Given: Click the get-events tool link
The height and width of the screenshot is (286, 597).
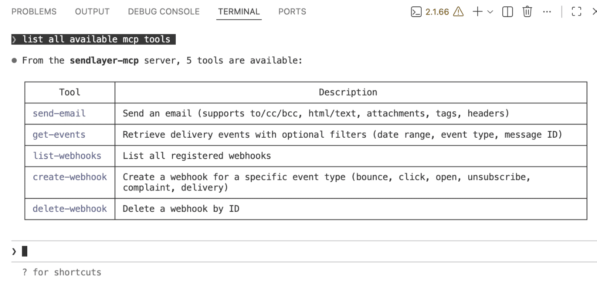Looking at the screenshot, I should (x=58, y=135).
